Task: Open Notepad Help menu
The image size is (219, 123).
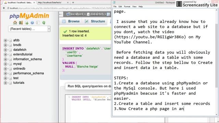Action: pyautogui.click(x=141, y=6)
